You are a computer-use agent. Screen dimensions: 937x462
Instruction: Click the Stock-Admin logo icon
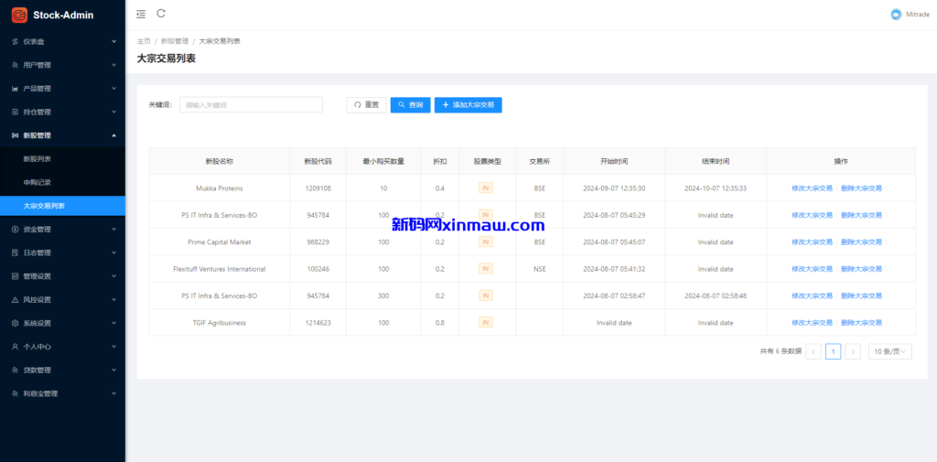19,15
